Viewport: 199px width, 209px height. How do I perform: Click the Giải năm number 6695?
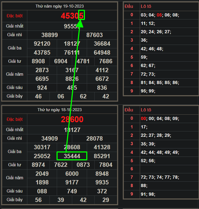point(42,79)
